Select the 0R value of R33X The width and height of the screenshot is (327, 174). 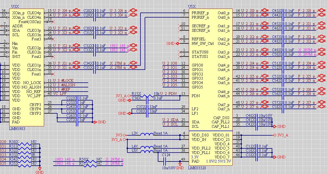[33, 155]
